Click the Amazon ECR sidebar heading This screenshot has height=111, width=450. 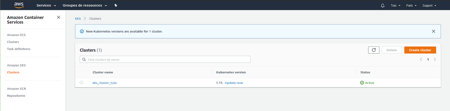[16, 89]
